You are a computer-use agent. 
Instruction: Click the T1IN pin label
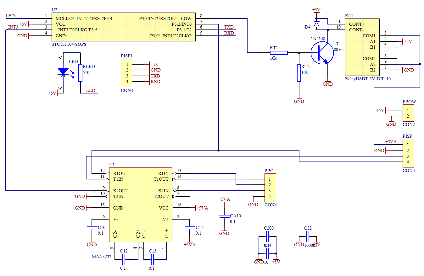coord(118,179)
